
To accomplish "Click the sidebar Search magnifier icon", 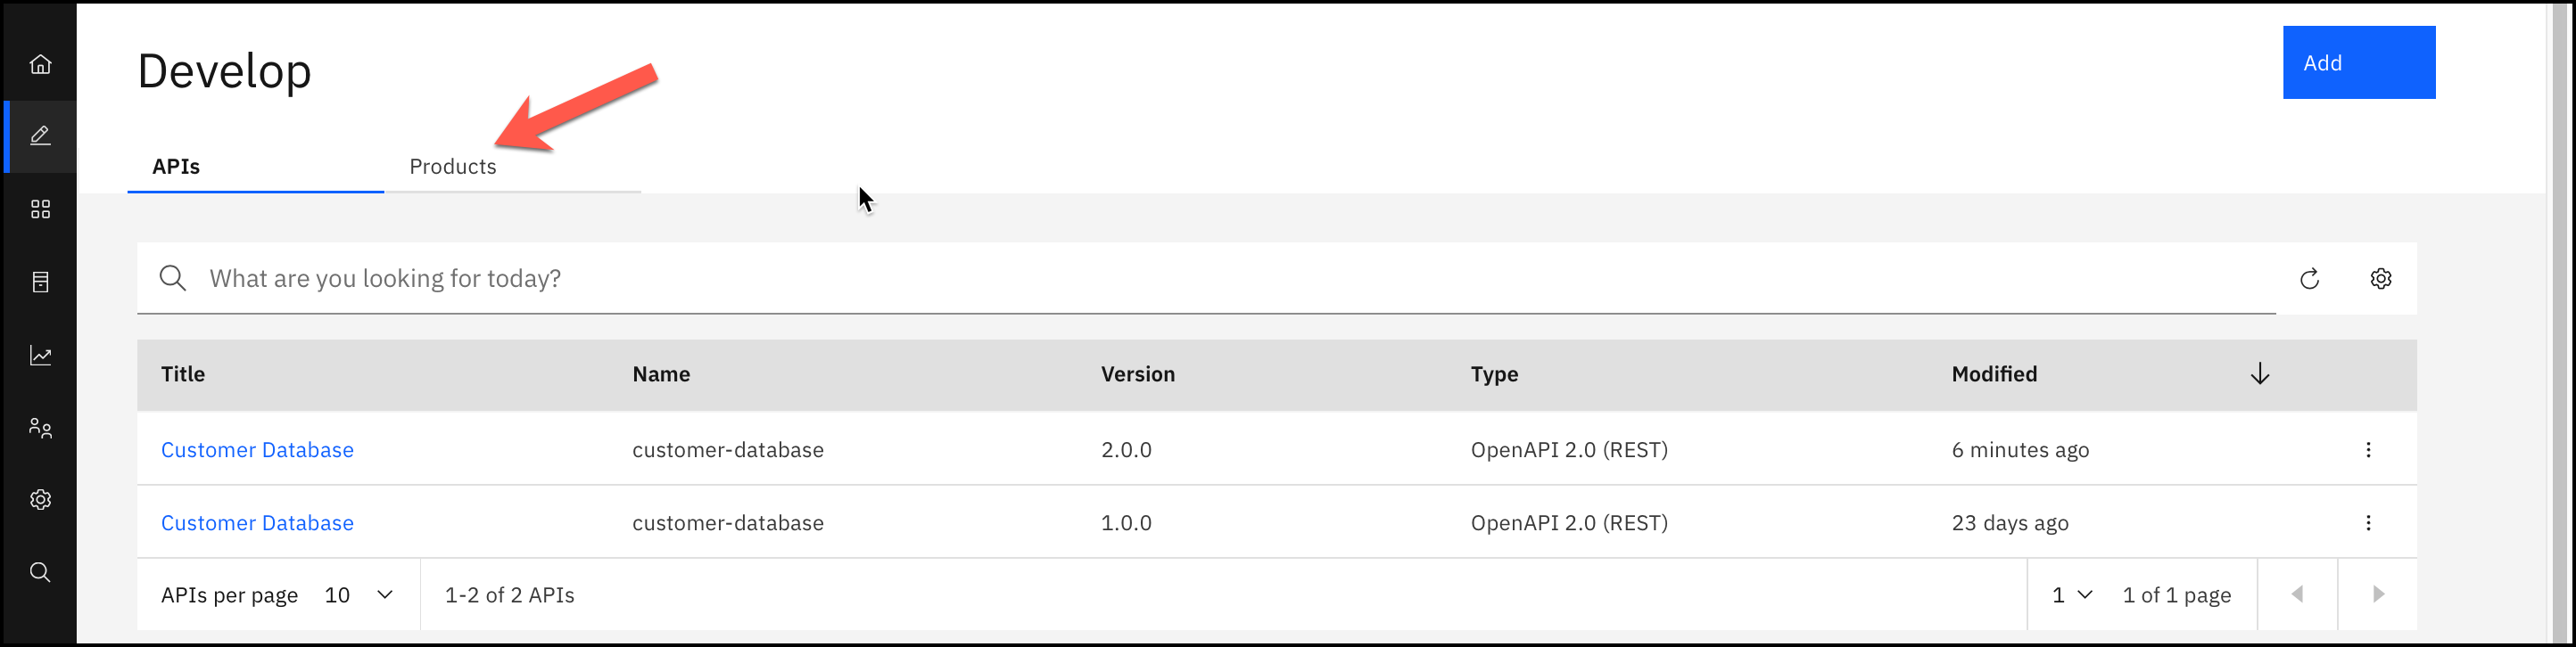I will coord(40,572).
